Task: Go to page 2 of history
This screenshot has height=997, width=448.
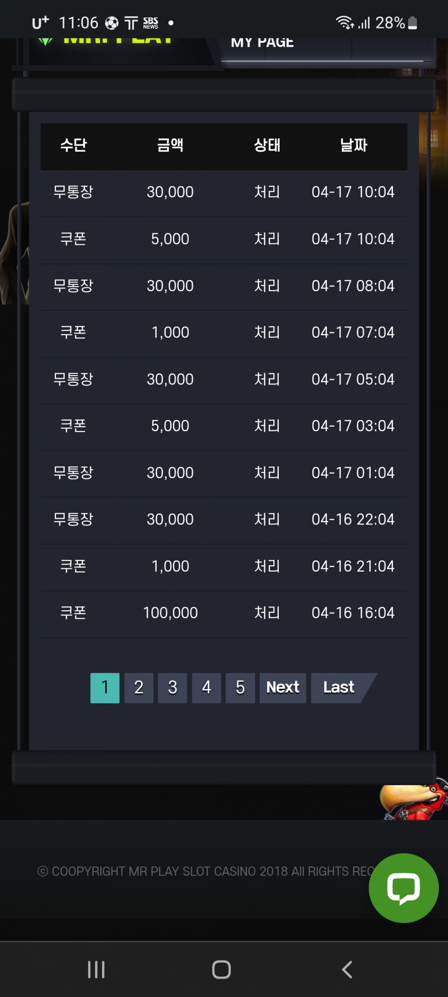Action: point(139,687)
